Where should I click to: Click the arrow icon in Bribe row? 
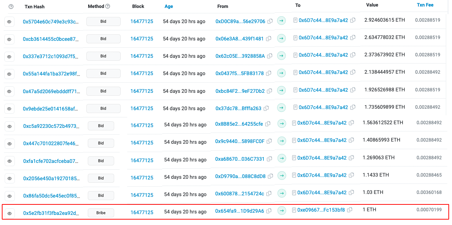pos(281,211)
